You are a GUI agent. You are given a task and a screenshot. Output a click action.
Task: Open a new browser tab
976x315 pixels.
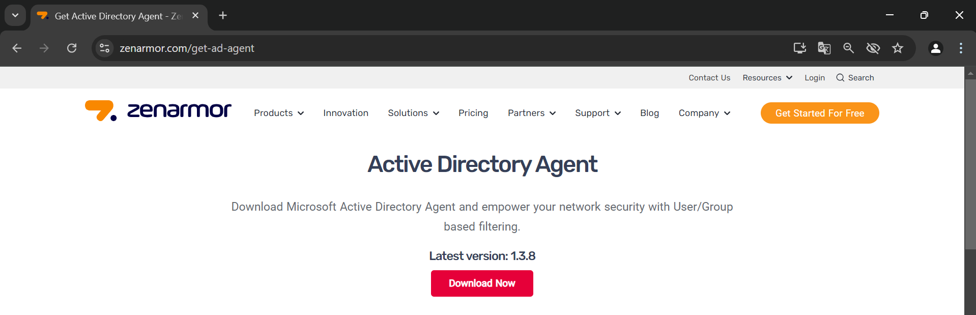point(223,16)
